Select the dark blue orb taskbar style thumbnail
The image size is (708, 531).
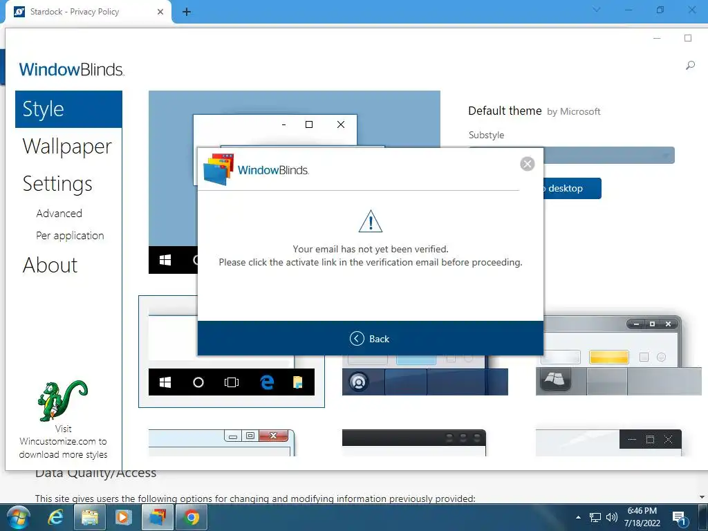pos(425,375)
